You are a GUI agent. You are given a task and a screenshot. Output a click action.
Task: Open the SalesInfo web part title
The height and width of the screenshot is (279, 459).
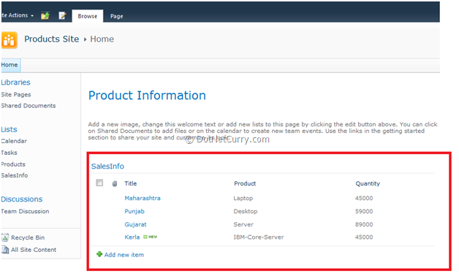(107, 166)
